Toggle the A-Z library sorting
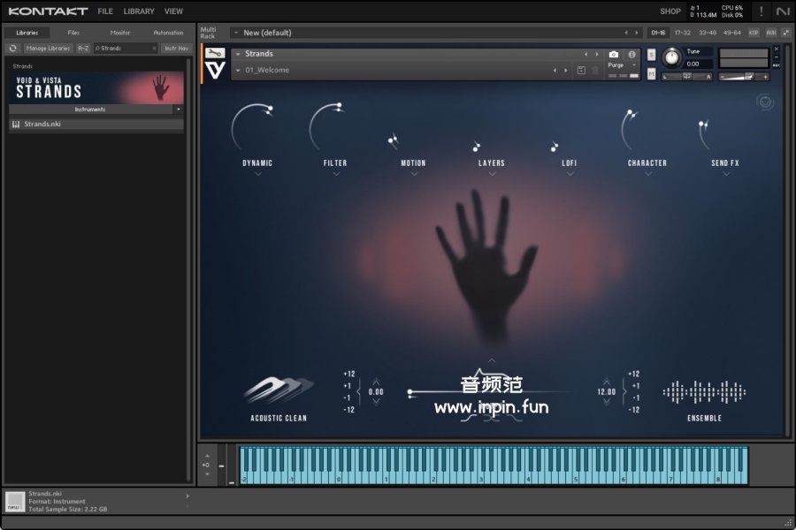Screen dimensions: 796x530 pyautogui.click(x=83, y=48)
